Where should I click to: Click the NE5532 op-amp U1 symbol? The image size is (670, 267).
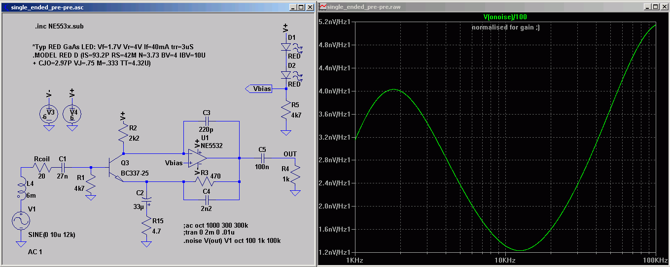[195, 158]
